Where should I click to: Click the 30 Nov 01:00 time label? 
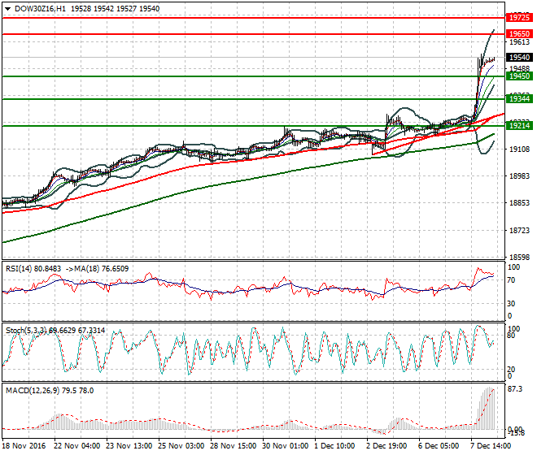tap(285, 446)
